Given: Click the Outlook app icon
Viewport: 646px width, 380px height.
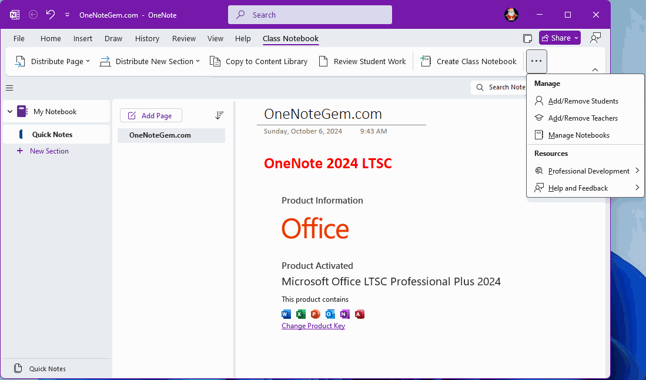Looking at the screenshot, I should 330,314.
